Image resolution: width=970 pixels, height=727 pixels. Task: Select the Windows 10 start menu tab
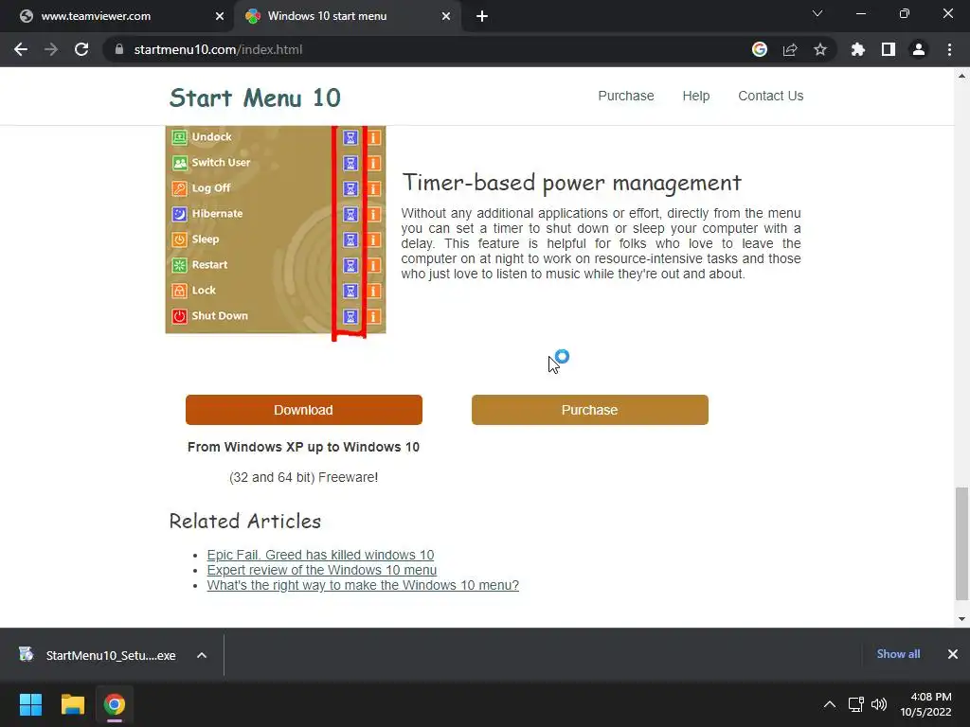pos(348,17)
